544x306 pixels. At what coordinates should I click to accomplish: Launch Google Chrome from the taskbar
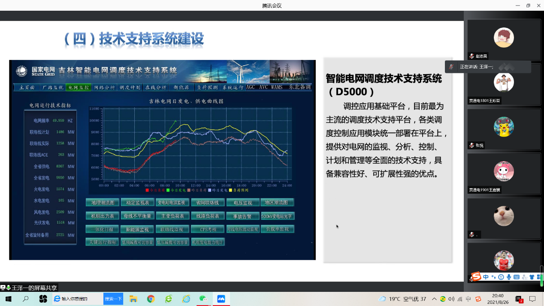click(151, 299)
